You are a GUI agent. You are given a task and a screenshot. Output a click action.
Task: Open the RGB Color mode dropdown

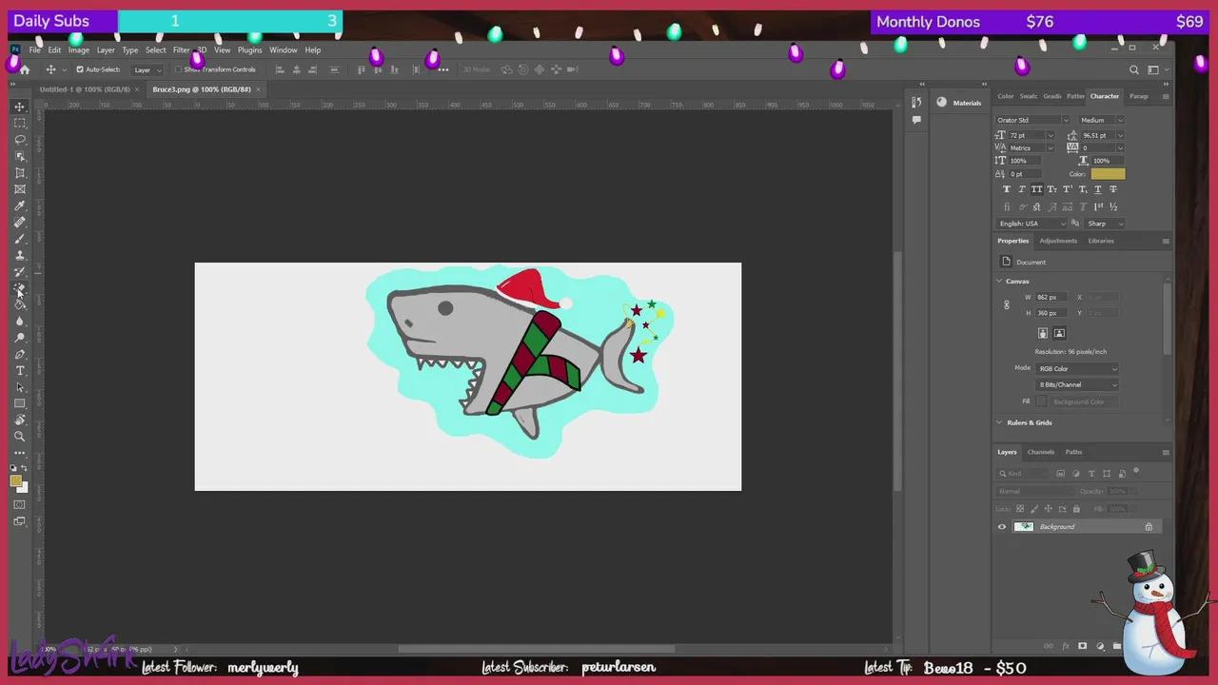[1077, 368]
